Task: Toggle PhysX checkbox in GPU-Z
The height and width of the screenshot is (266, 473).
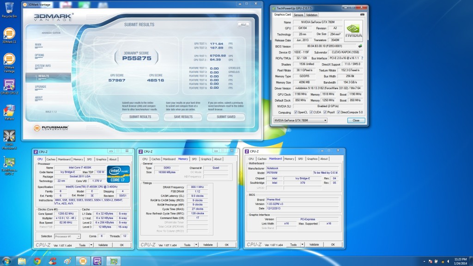Action: [325, 112]
